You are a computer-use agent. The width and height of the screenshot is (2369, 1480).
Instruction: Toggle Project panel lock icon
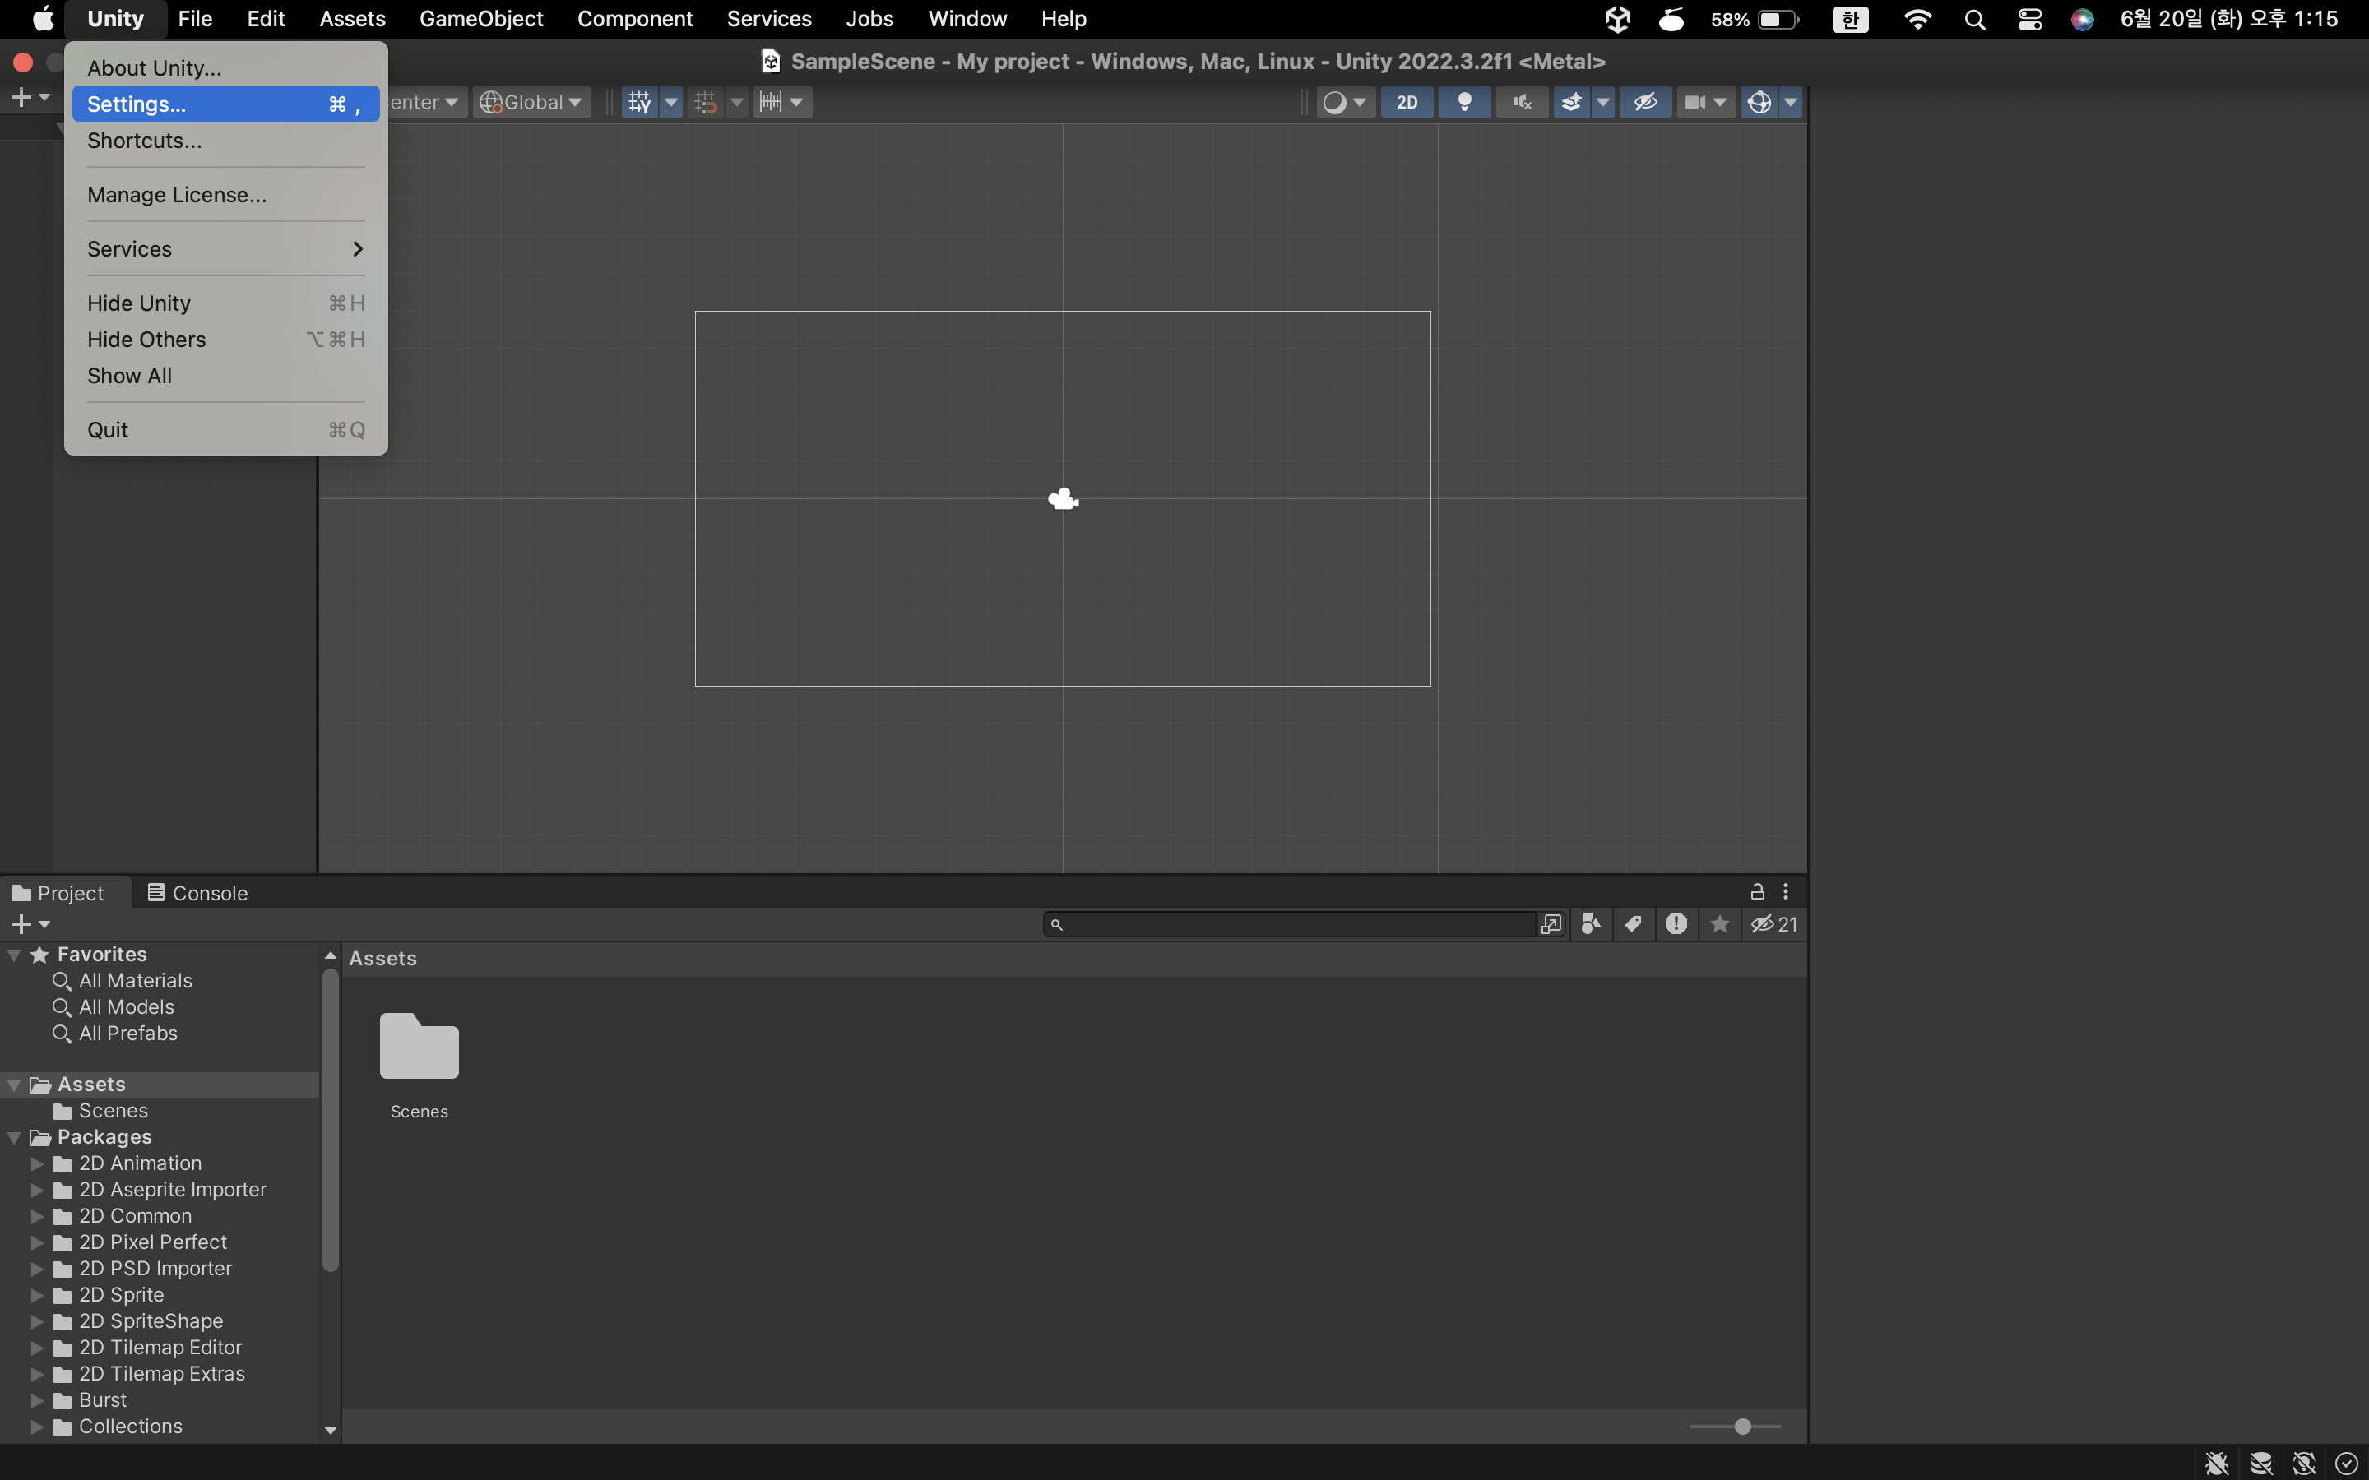[x=1757, y=890]
